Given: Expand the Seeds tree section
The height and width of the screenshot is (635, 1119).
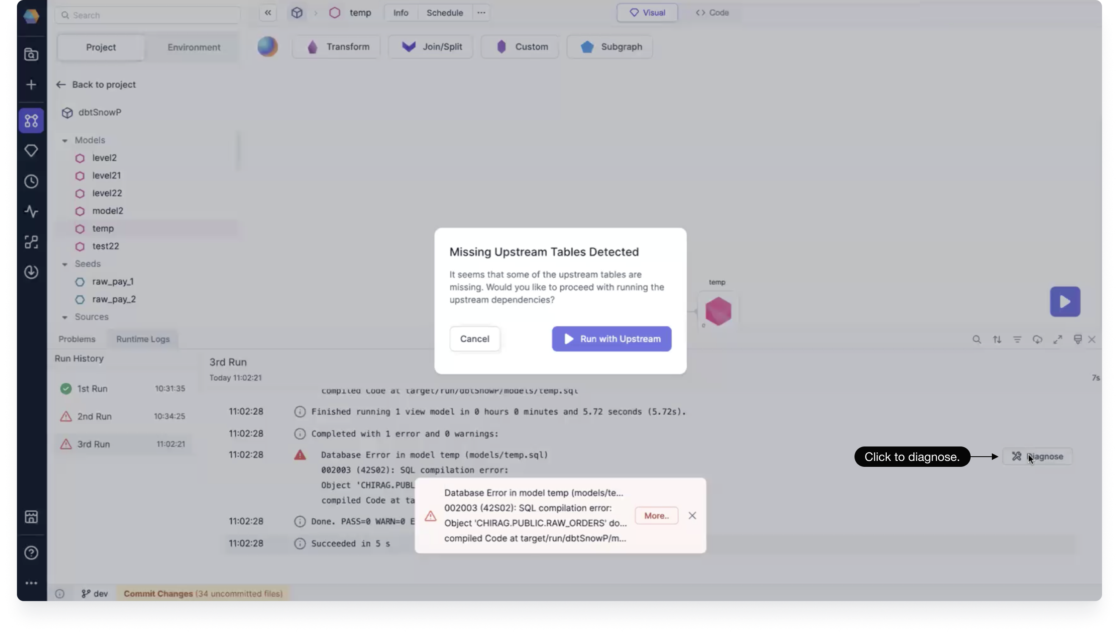Looking at the screenshot, I should tap(64, 263).
